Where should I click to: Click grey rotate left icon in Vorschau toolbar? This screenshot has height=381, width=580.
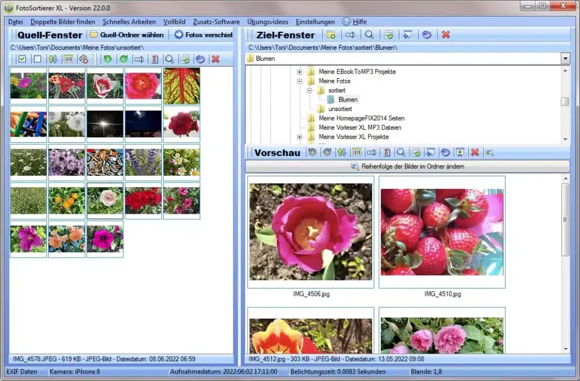(x=313, y=152)
